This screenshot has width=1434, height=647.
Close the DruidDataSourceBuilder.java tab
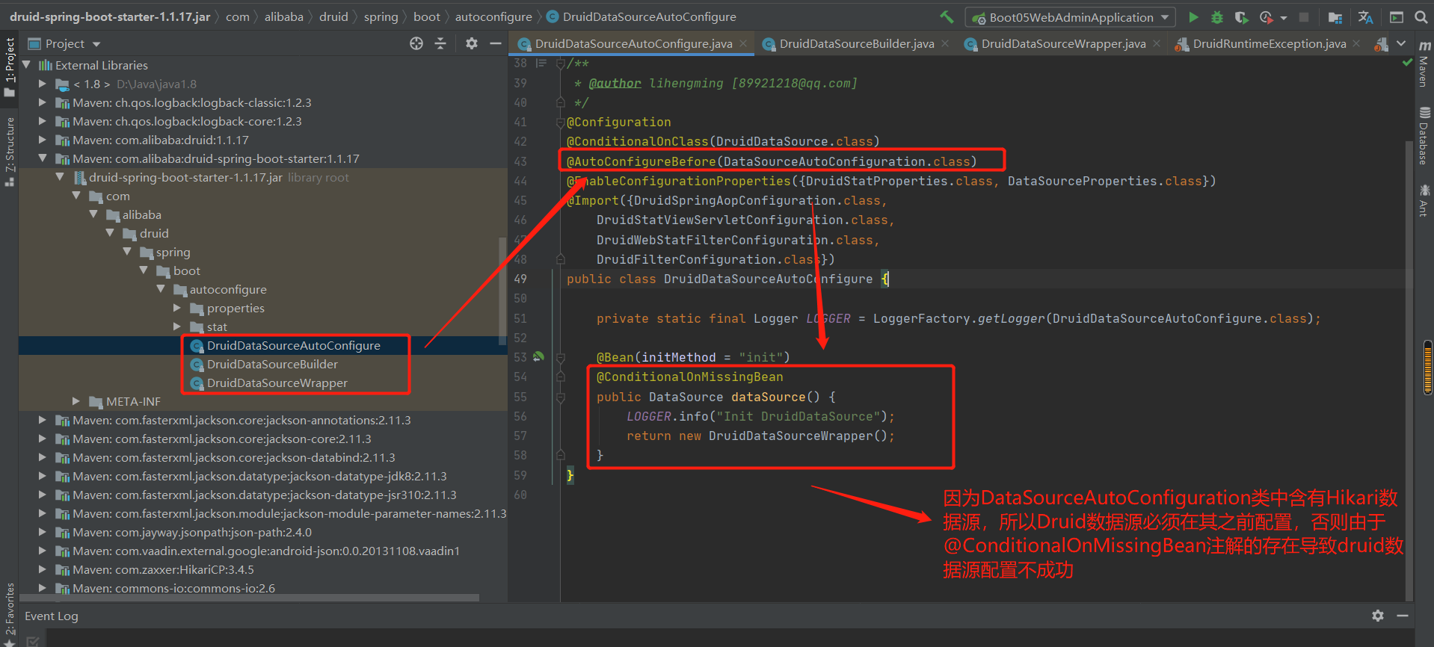pyautogui.click(x=945, y=43)
